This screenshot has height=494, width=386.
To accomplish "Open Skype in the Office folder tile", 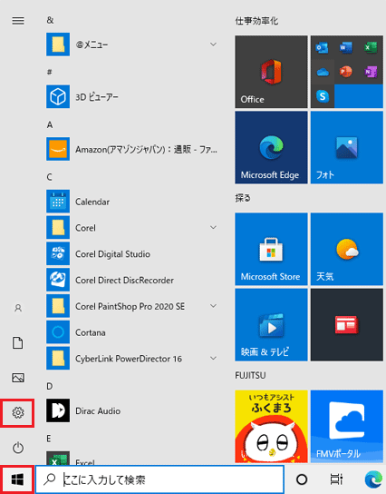I will [x=323, y=95].
